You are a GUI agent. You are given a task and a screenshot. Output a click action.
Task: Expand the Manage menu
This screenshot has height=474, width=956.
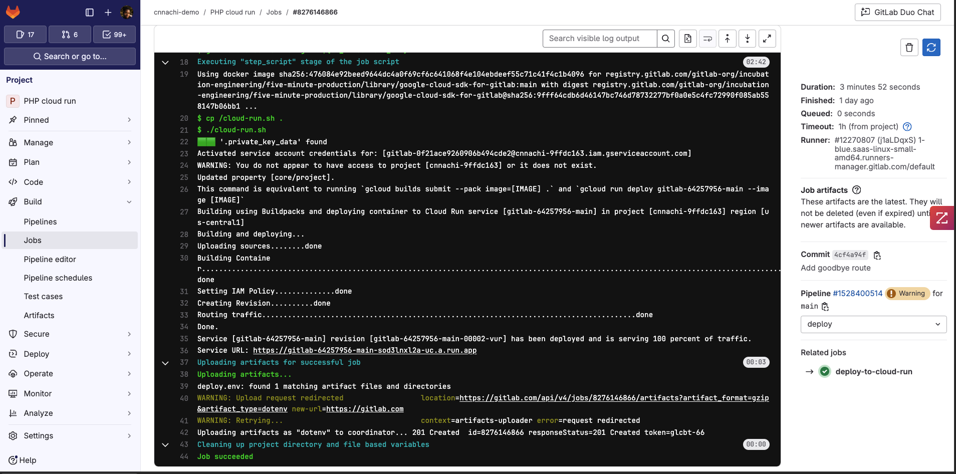(x=70, y=142)
